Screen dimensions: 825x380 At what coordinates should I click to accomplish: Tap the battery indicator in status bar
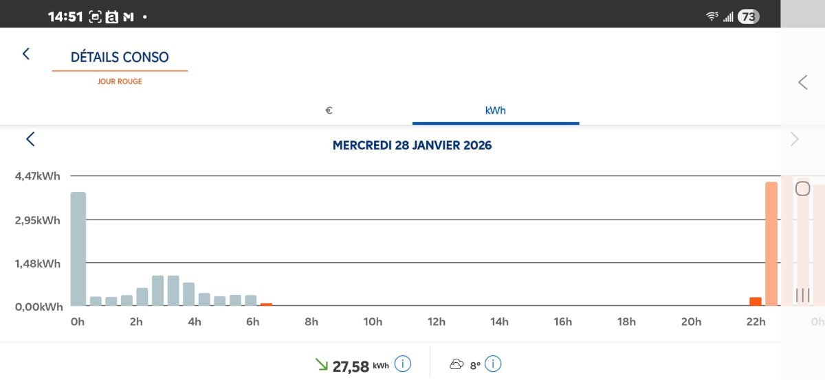point(748,16)
